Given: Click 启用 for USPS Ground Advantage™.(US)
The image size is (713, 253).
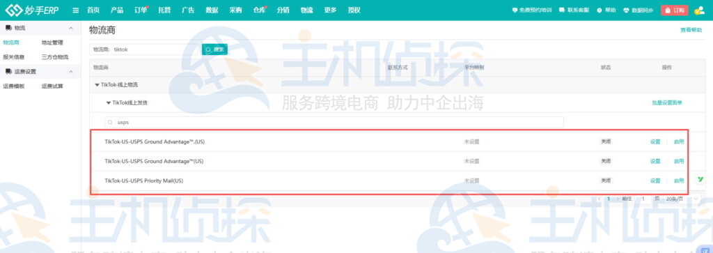Looking at the screenshot, I should pos(678,141).
